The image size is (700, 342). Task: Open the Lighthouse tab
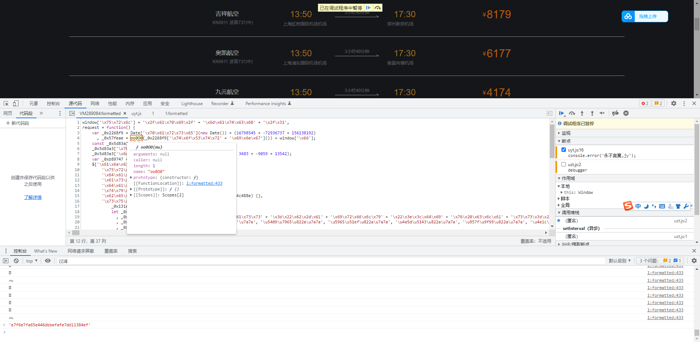click(x=192, y=104)
